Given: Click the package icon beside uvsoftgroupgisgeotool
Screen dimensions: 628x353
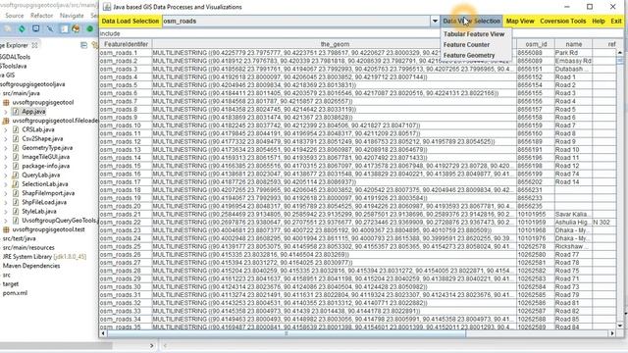Looking at the screenshot, I should (x=6, y=102).
